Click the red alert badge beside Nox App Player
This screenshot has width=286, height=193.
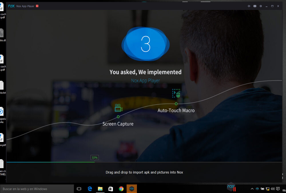[37, 6]
